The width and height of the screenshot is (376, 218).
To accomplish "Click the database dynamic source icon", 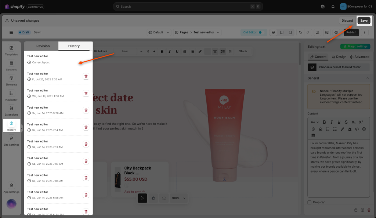I will tap(313, 135).
